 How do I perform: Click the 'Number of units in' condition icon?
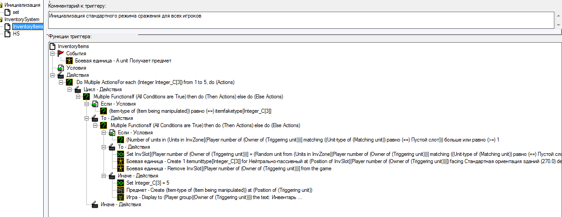click(x=121, y=140)
